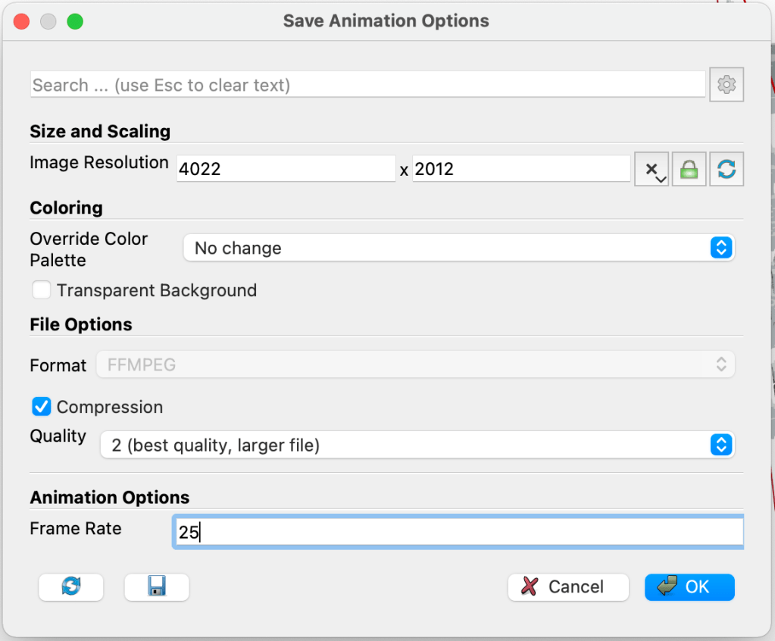Click the FFMPEG Format dropdown
The image size is (775, 641).
[415, 365]
